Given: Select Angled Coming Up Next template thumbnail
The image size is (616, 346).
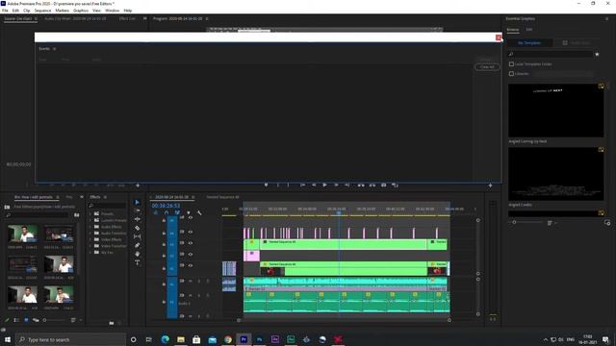Looking at the screenshot, I should (556, 111).
